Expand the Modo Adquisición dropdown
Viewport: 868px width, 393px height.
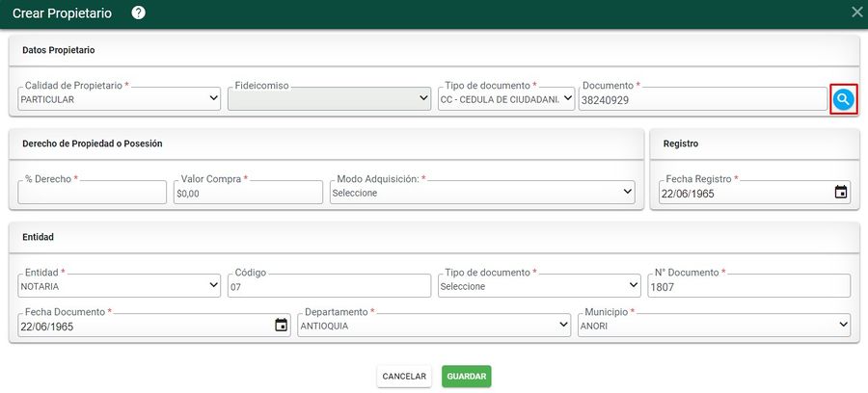point(482,193)
